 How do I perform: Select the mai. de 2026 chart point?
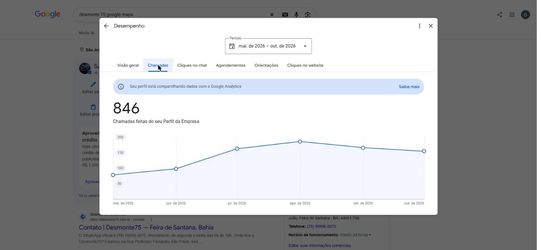113,175
